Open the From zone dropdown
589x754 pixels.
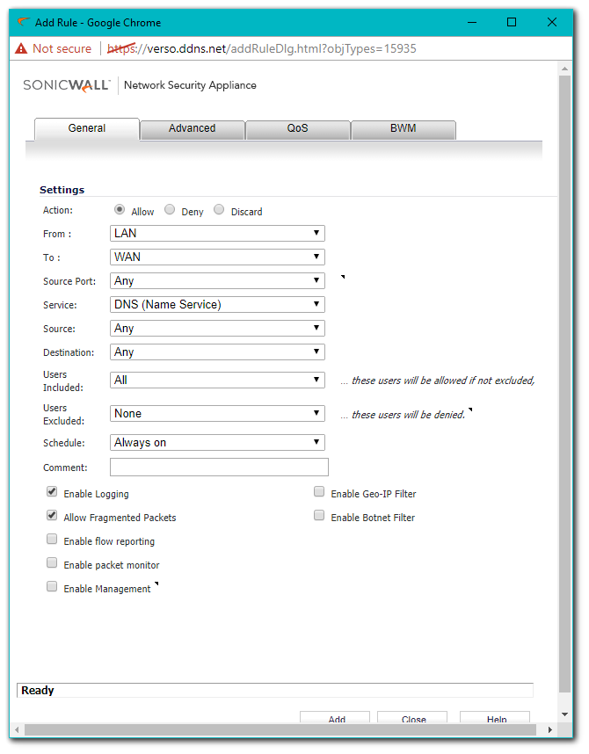click(x=217, y=234)
